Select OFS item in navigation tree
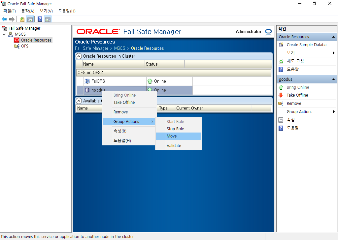 (25, 46)
